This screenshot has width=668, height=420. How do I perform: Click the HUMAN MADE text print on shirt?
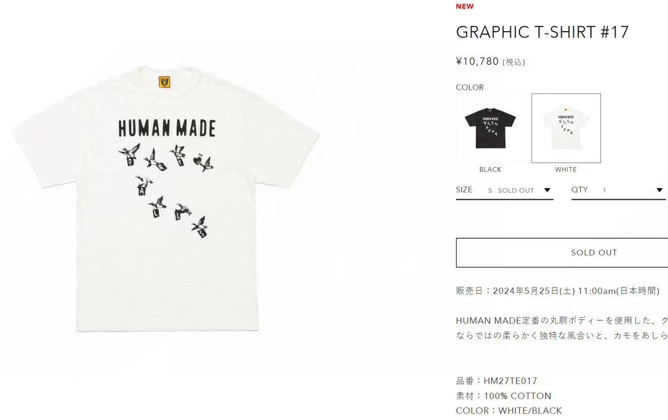click(x=167, y=128)
